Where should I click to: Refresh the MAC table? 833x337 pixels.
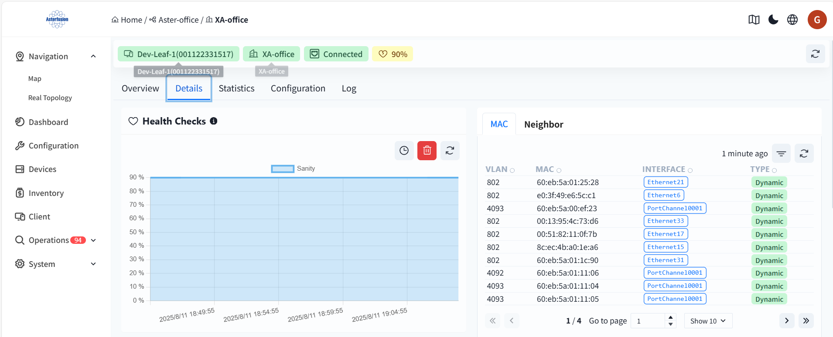(804, 153)
